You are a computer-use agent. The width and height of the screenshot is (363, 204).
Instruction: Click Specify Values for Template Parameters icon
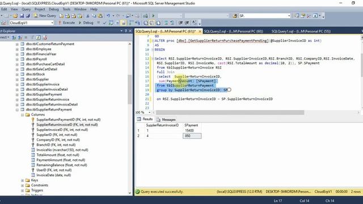pos(195,23)
